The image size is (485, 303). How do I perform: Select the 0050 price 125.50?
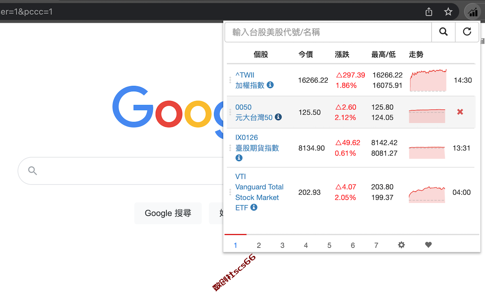[310, 112]
